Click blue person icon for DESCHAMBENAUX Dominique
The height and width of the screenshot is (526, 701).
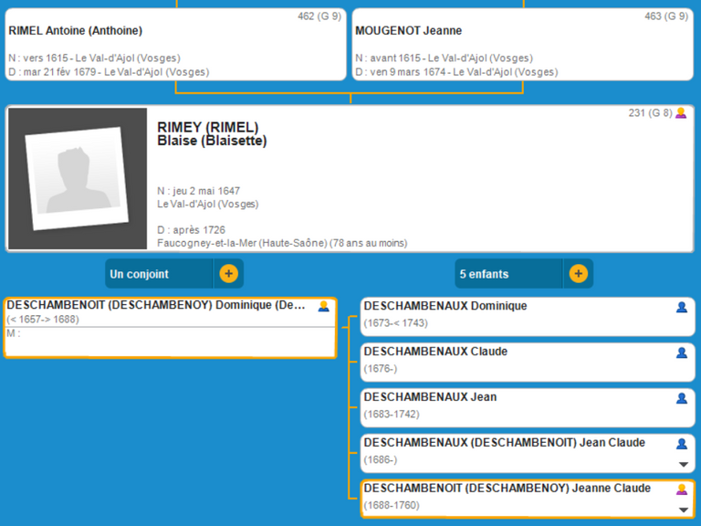click(681, 308)
